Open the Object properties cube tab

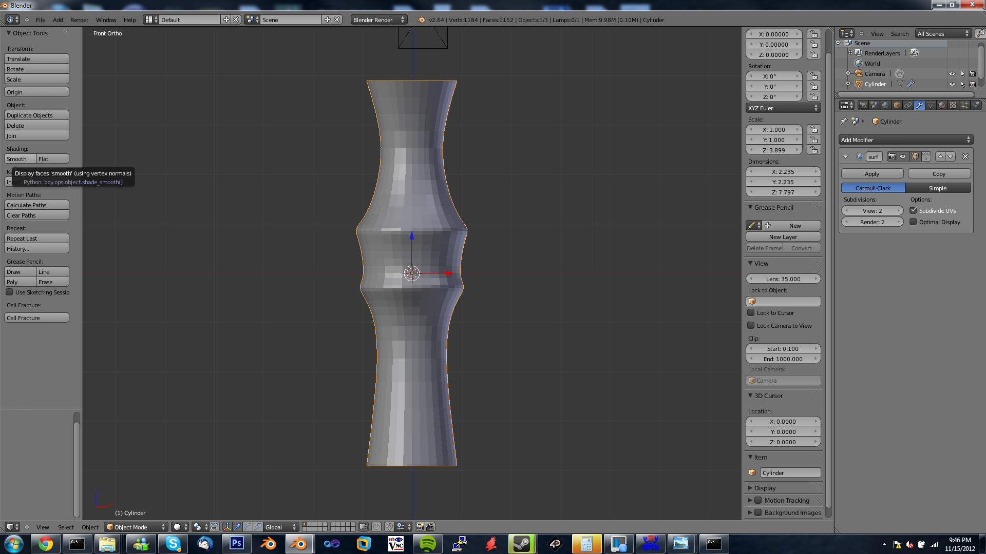click(x=897, y=105)
